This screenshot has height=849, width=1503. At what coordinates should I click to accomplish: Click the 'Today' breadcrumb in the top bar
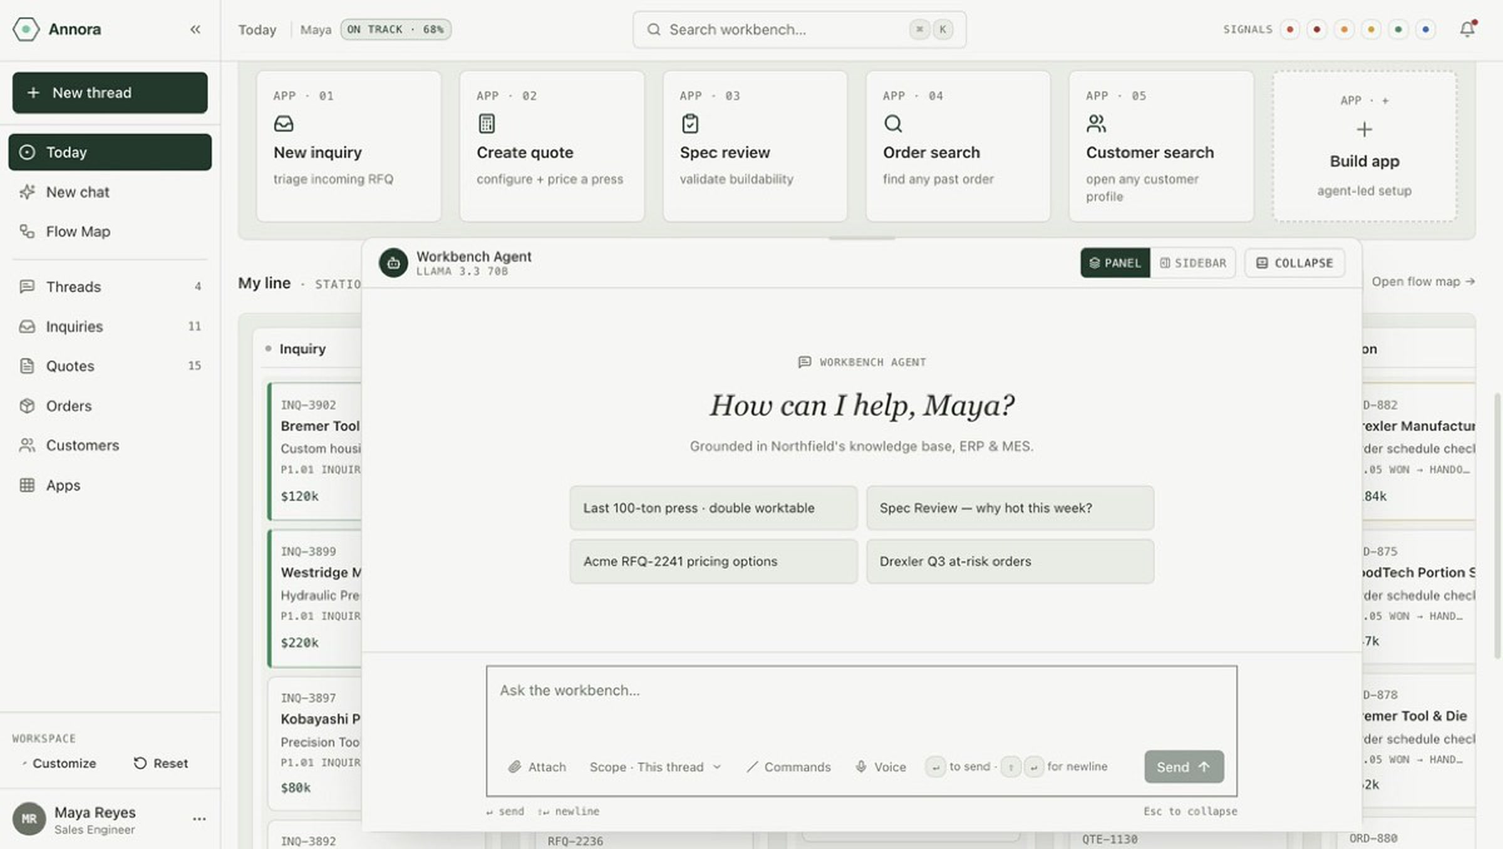tap(257, 29)
